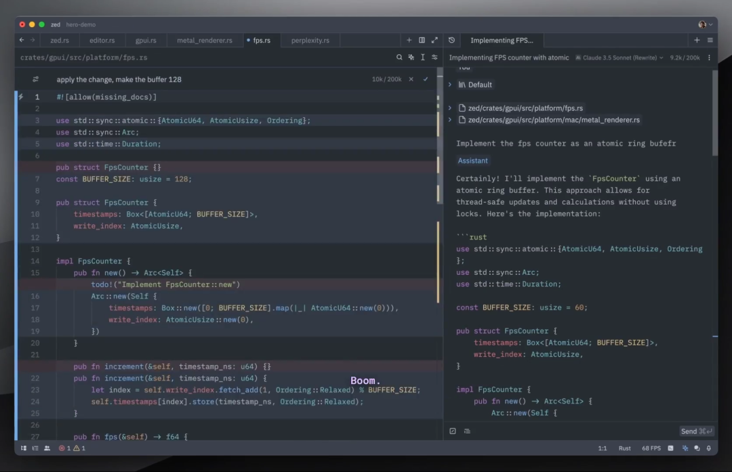The height and width of the screenshot is (472, 732).
Task: Click the slash command list icon below assistant
Action: pos(467,431)
